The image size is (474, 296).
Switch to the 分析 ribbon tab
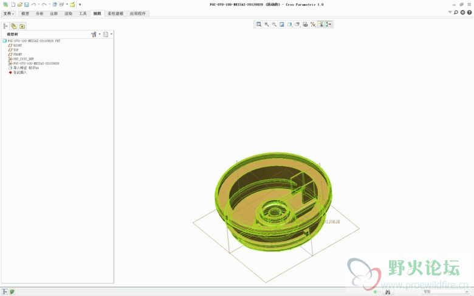click(x=39, y=13)
